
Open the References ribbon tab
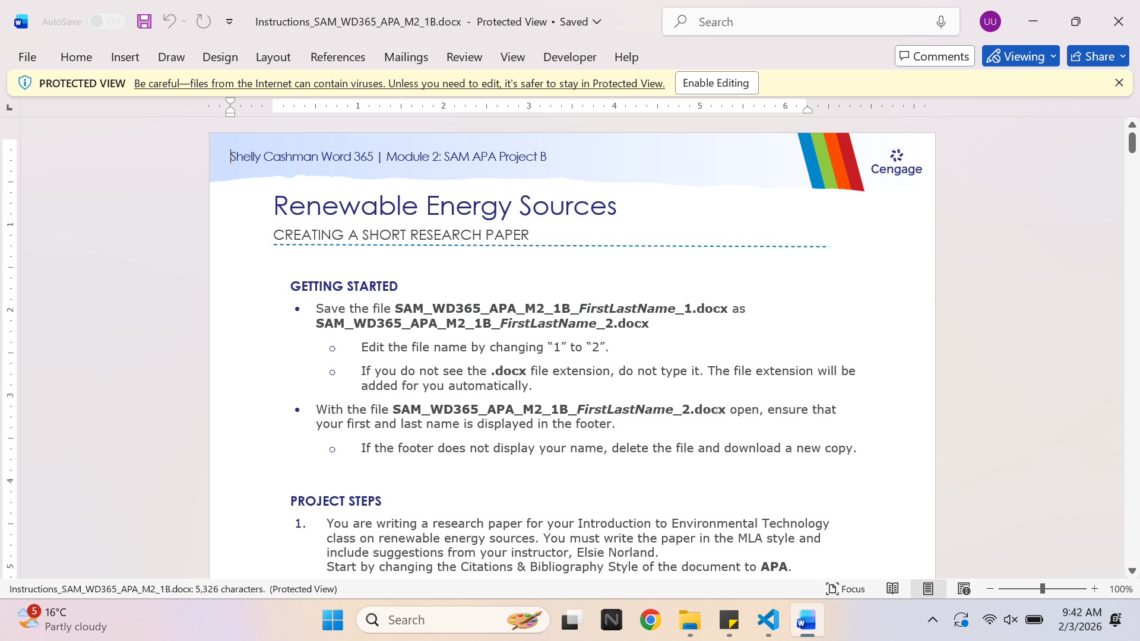(338, 57)
